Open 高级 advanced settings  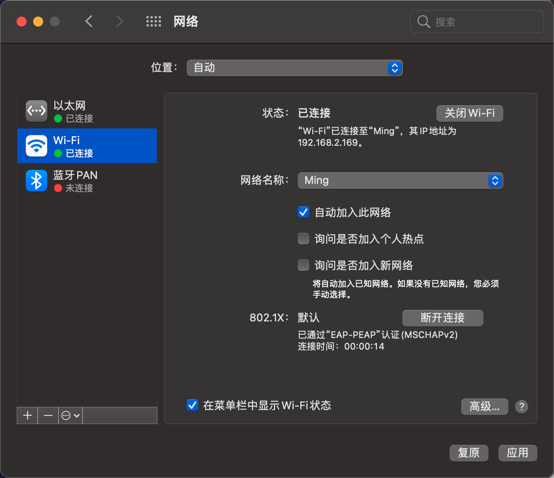pos(484,406)
